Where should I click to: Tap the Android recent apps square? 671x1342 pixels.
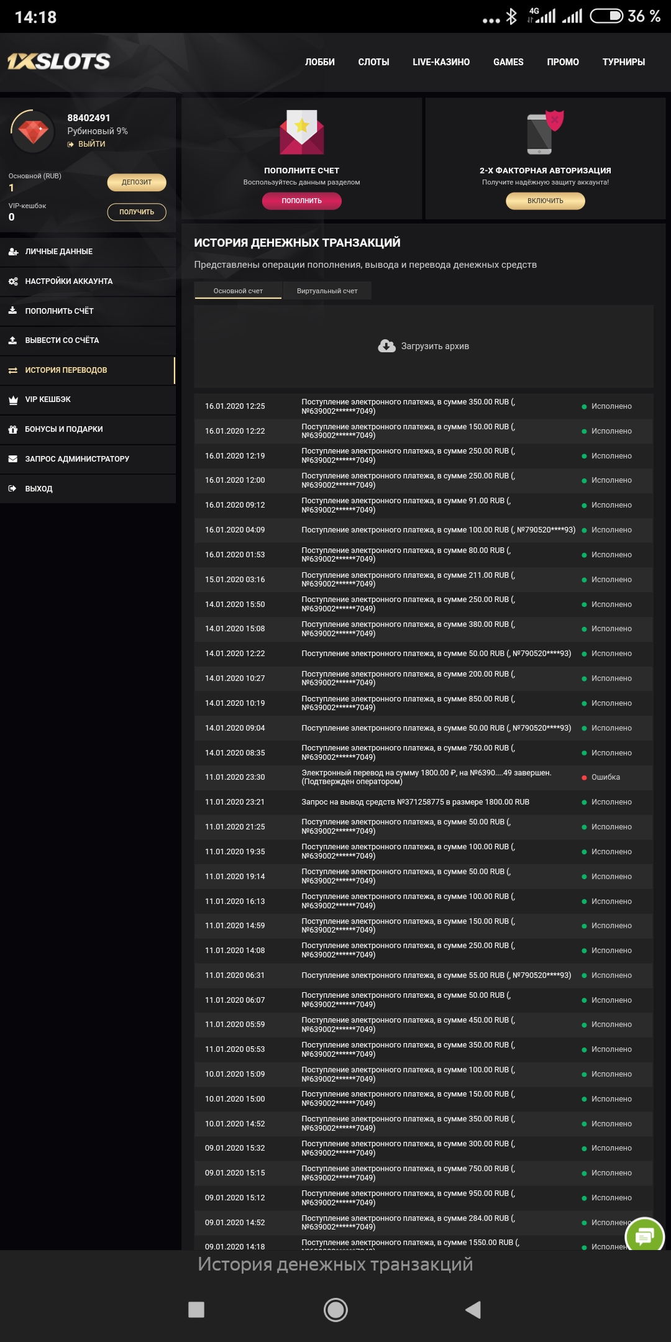pyautogui.click(x=196, y=1310)
